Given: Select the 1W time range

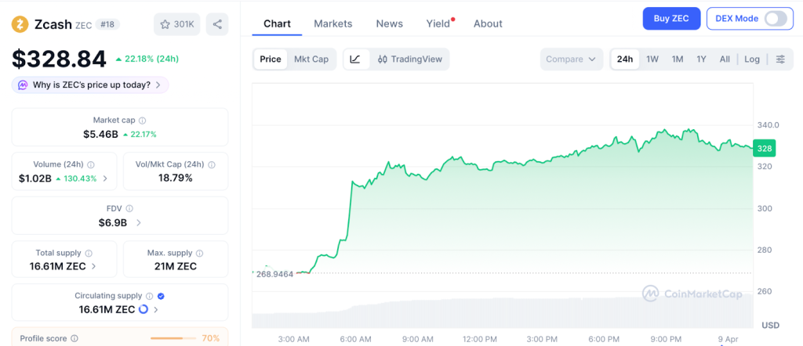Looking at the screenshot, I should [652, 59].
